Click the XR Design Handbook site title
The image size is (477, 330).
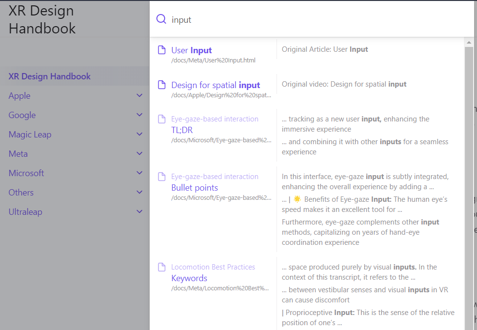pyautogui.click(x=42, y=19)
